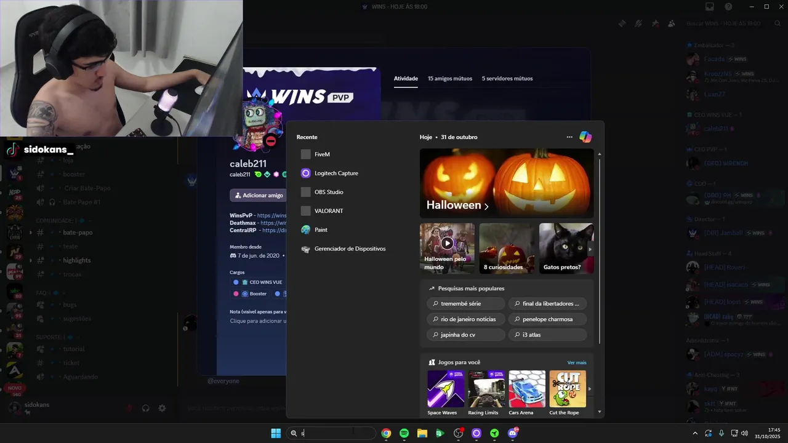Viewport: 788px width, 443px height.
Task: Open the highlights channel in Discord
Action: [77, 260]
